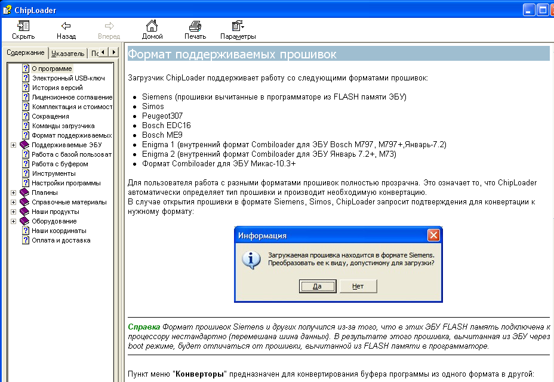Expand the Оборудование tree branch
Viewport: 554px width, 382px height.
pyautogui.click(x=13, y=220)
